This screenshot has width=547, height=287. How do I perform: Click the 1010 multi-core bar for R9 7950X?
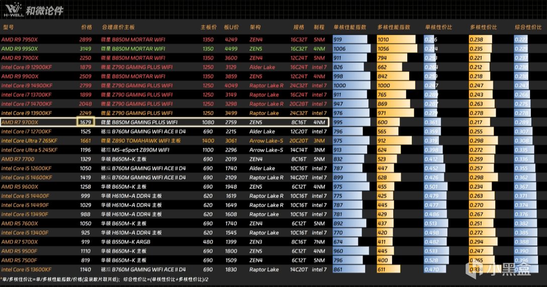click(396, 40)
